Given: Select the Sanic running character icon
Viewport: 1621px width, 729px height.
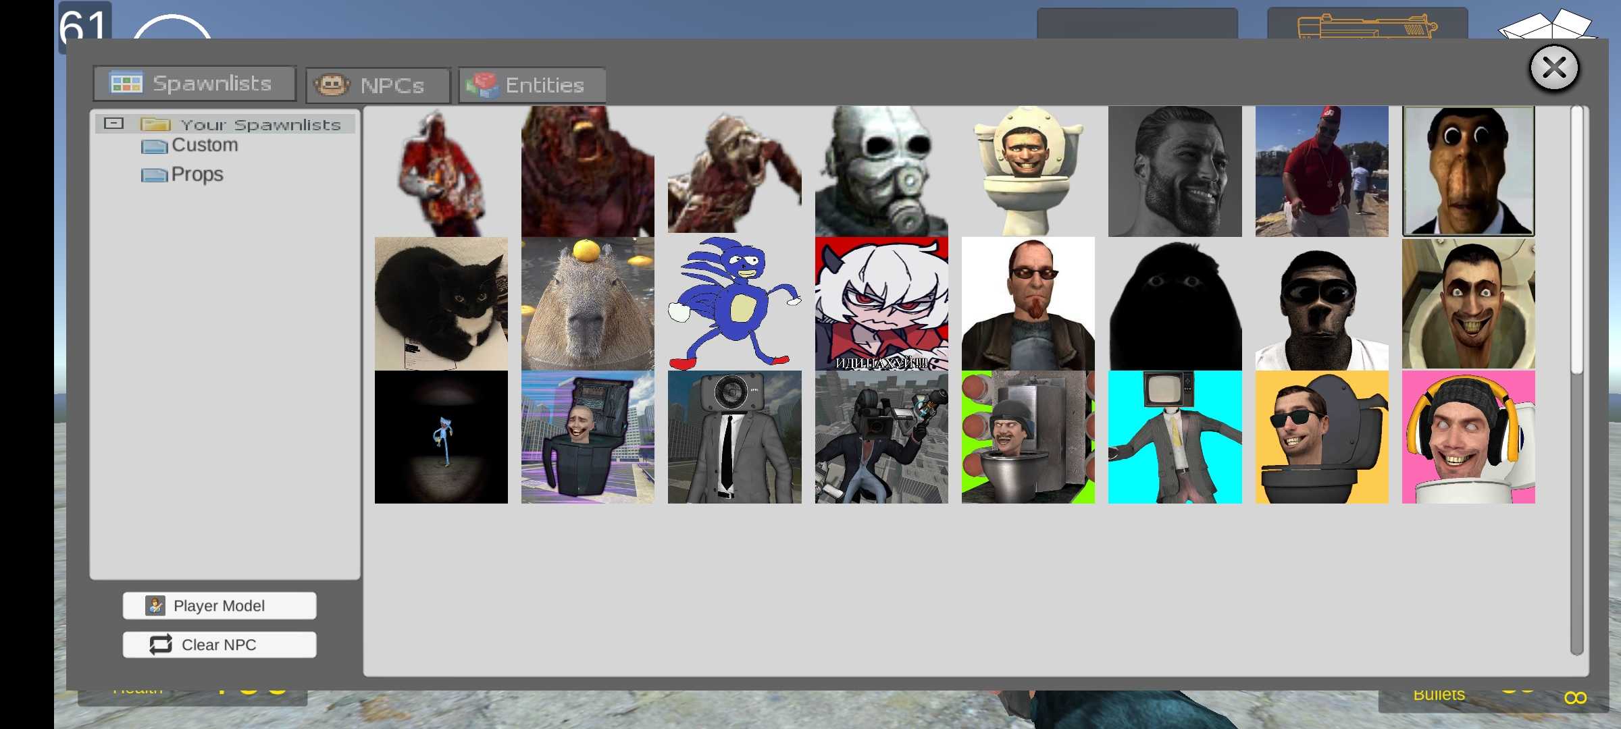Looking at the screenshot, I should coord(735,304).
